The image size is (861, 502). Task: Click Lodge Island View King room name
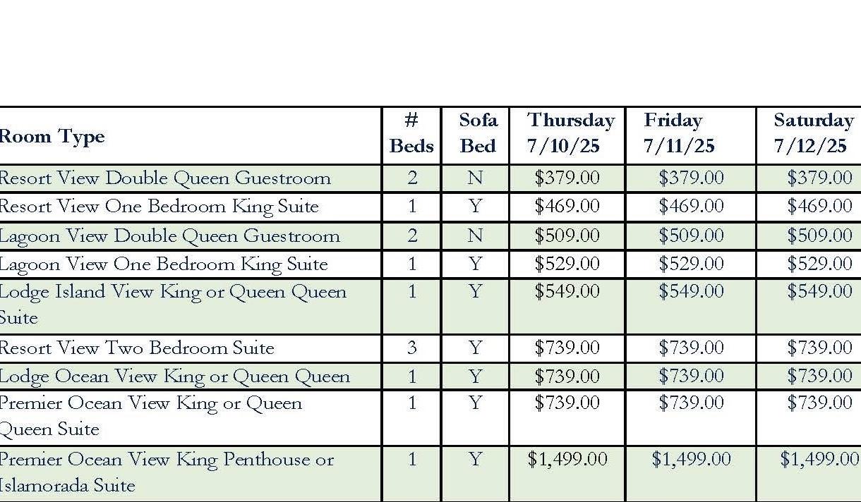(x=173, y=305)
